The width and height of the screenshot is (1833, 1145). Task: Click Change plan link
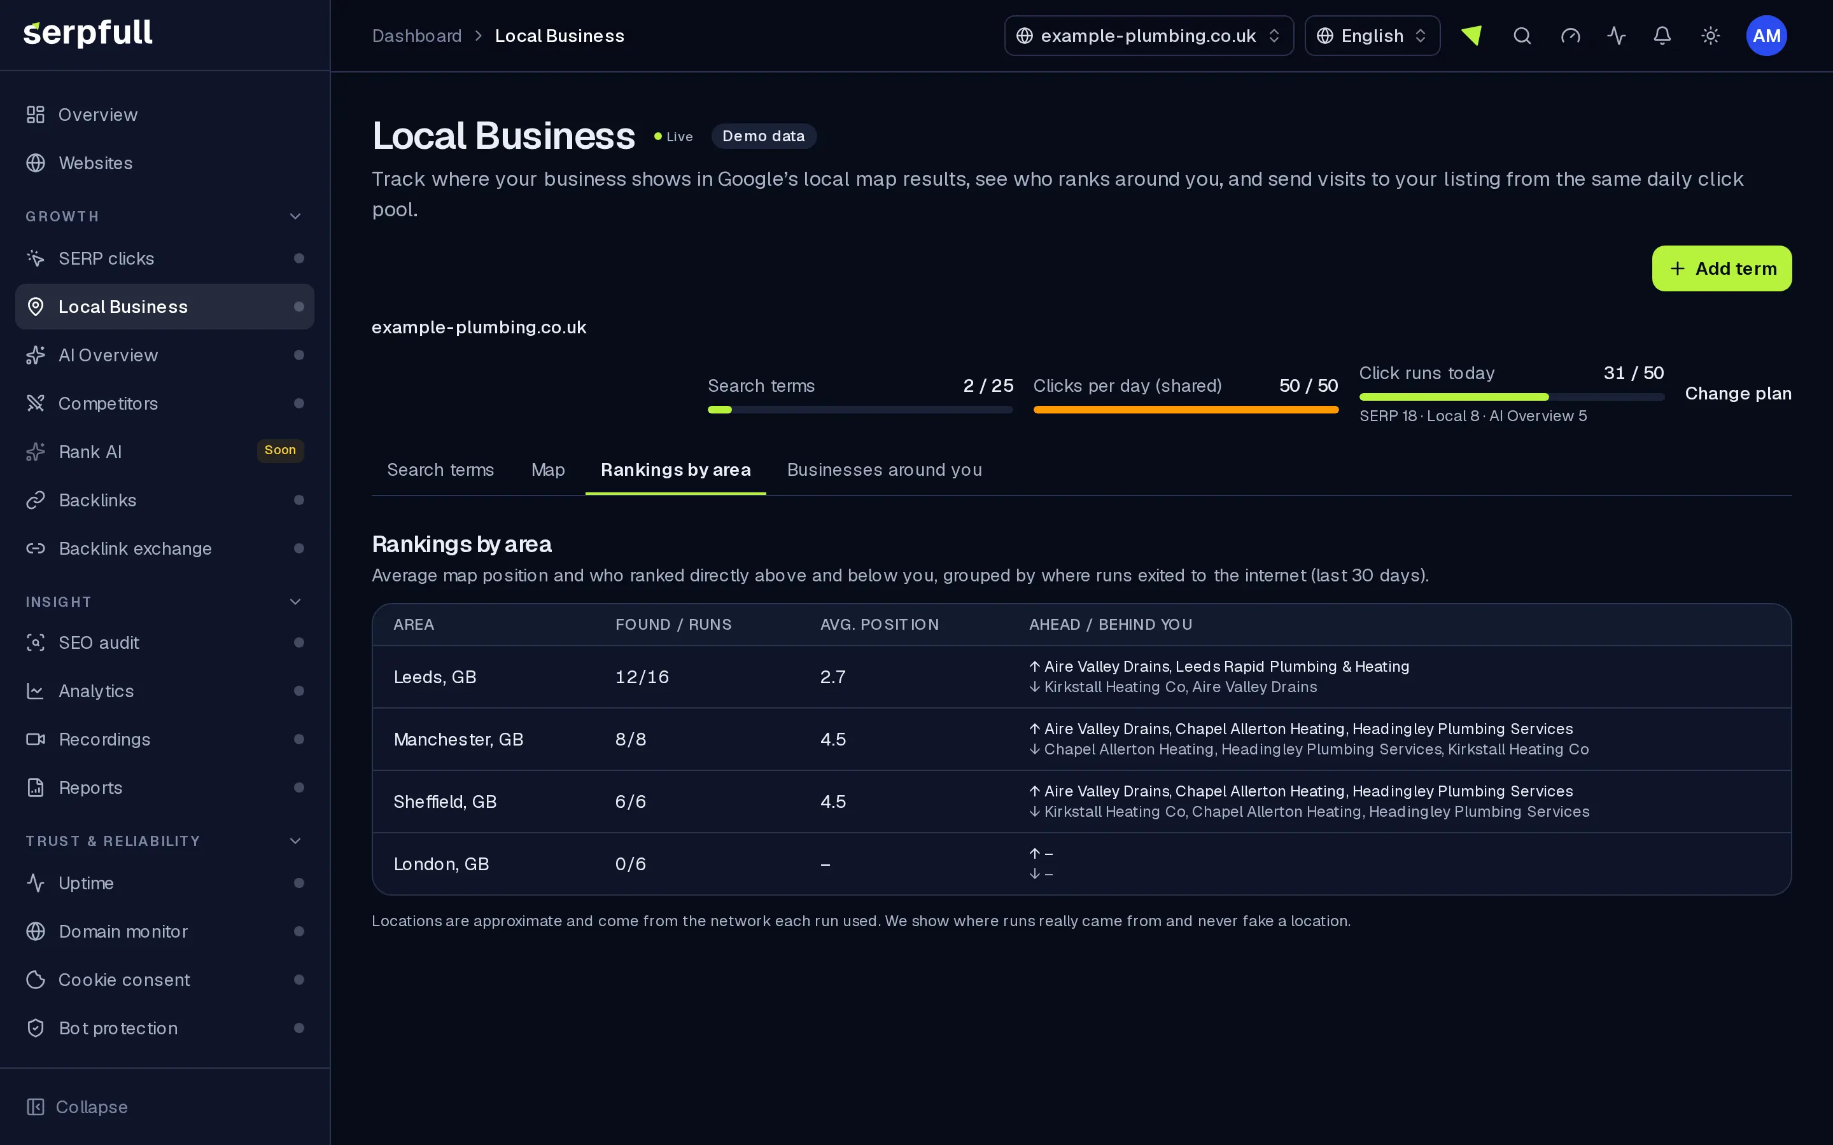[1738, 394]
